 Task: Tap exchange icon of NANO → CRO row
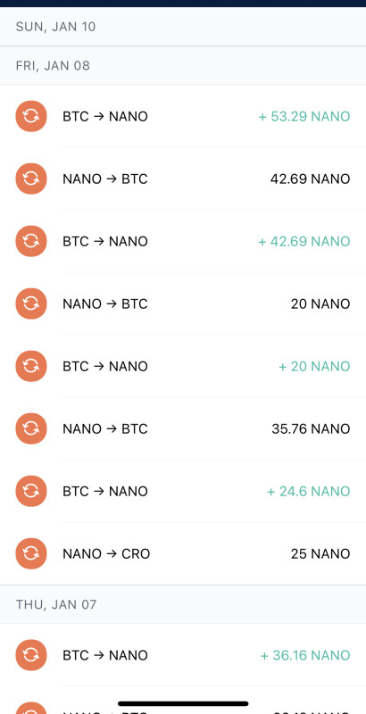[x=31, y=553]
